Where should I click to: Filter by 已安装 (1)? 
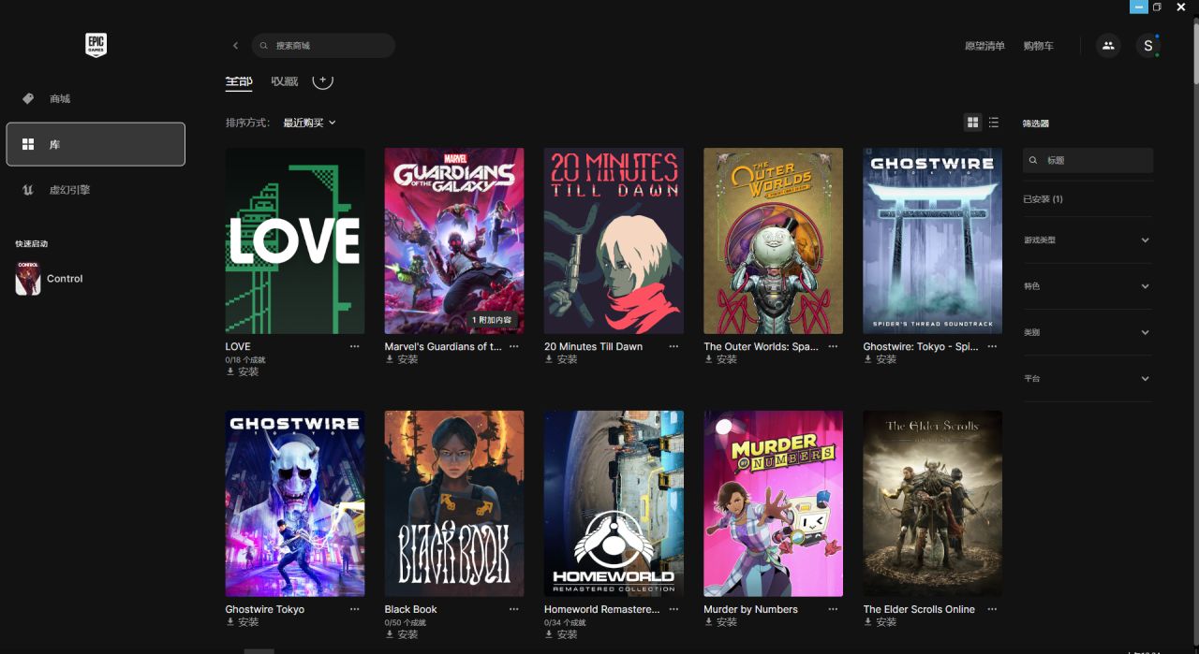(1043, 199)
